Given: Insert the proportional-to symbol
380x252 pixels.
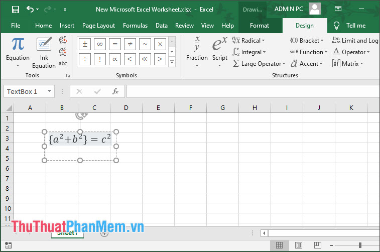Looking at the screenshot, I should pos(115,59).
